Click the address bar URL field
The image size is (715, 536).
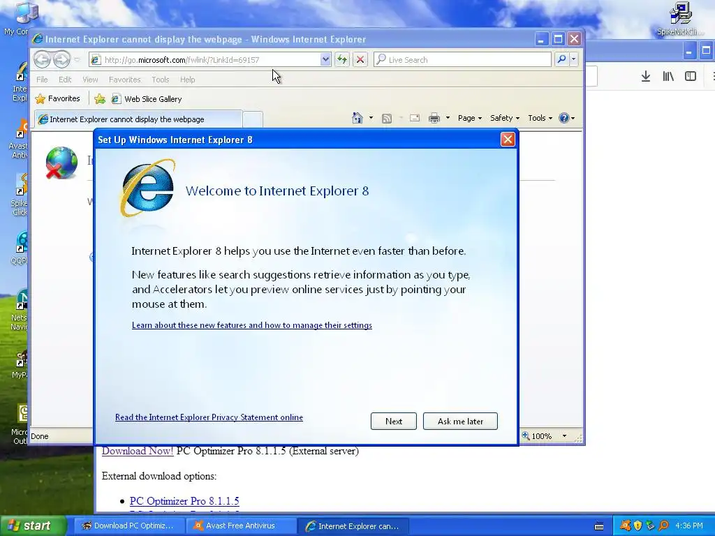point(209,60)
